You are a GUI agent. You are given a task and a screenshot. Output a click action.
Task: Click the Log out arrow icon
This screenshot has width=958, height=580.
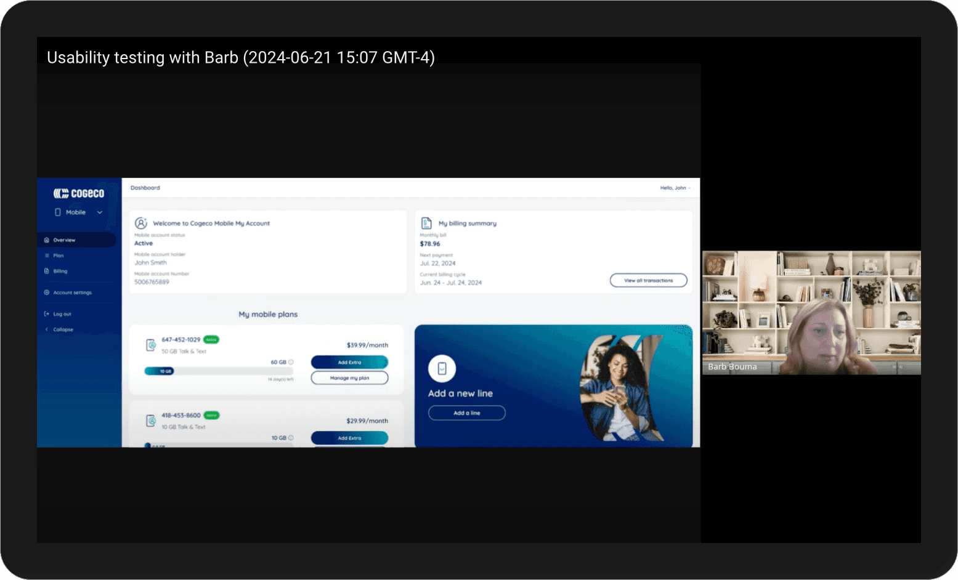[x=47, y=314]
